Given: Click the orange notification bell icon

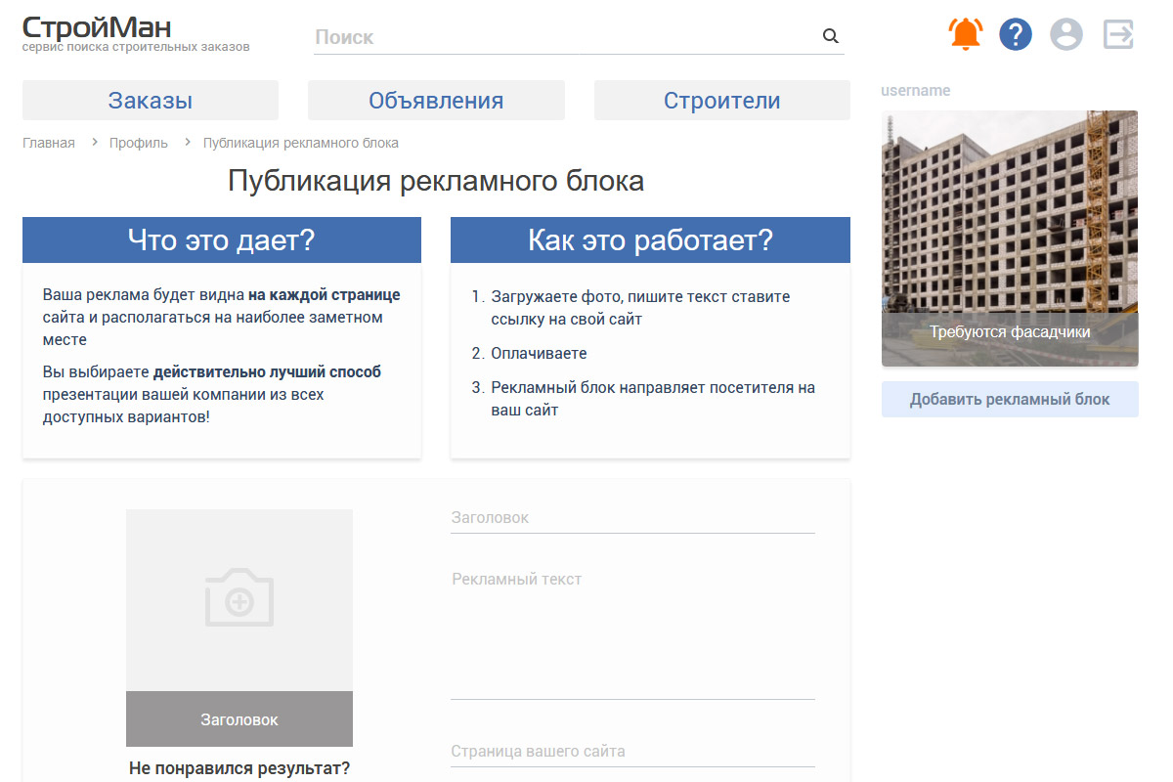Looking at the screenshot, I should click(x=966, y=35).
